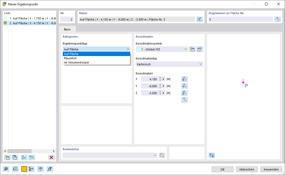Viewport: 285px width, 175px height.
Task: Click the copy list item icon
Action: coord(15,157)
